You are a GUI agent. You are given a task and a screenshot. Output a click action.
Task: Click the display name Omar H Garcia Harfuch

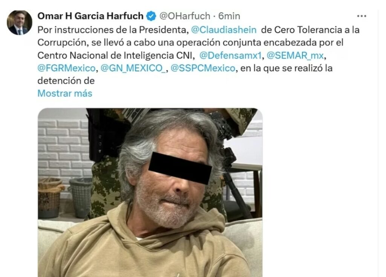point(90,16)
